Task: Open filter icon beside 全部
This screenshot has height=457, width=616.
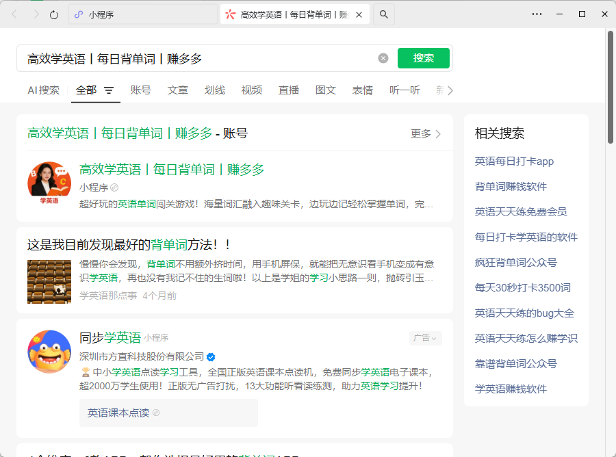Action: [x=109, y=91]
